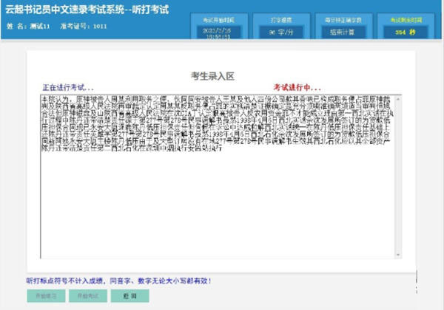
Task: Click the 返回 button
Action: click(129, 295)
